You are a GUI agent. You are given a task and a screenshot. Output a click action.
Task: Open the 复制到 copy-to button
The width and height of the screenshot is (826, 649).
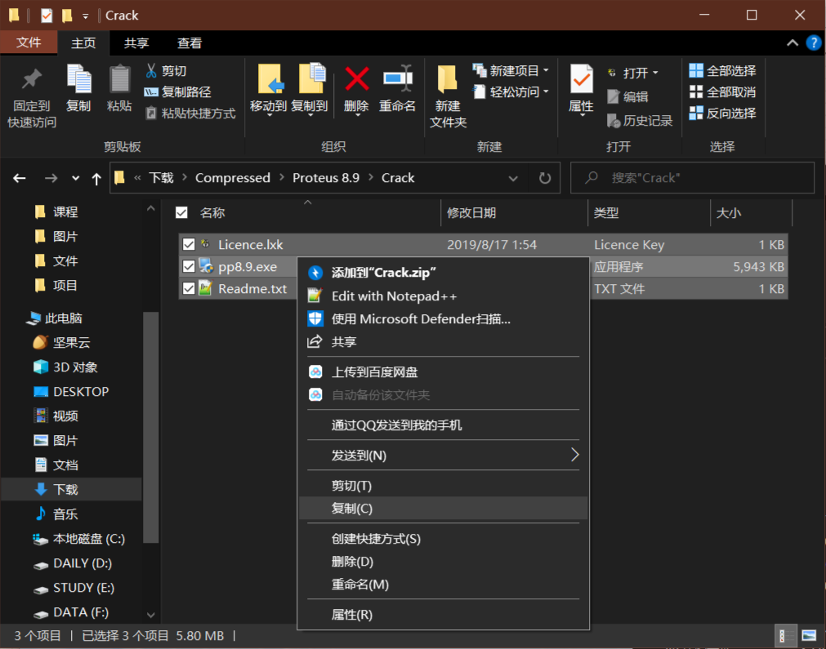pyautogui.click(x=310, y=89)
